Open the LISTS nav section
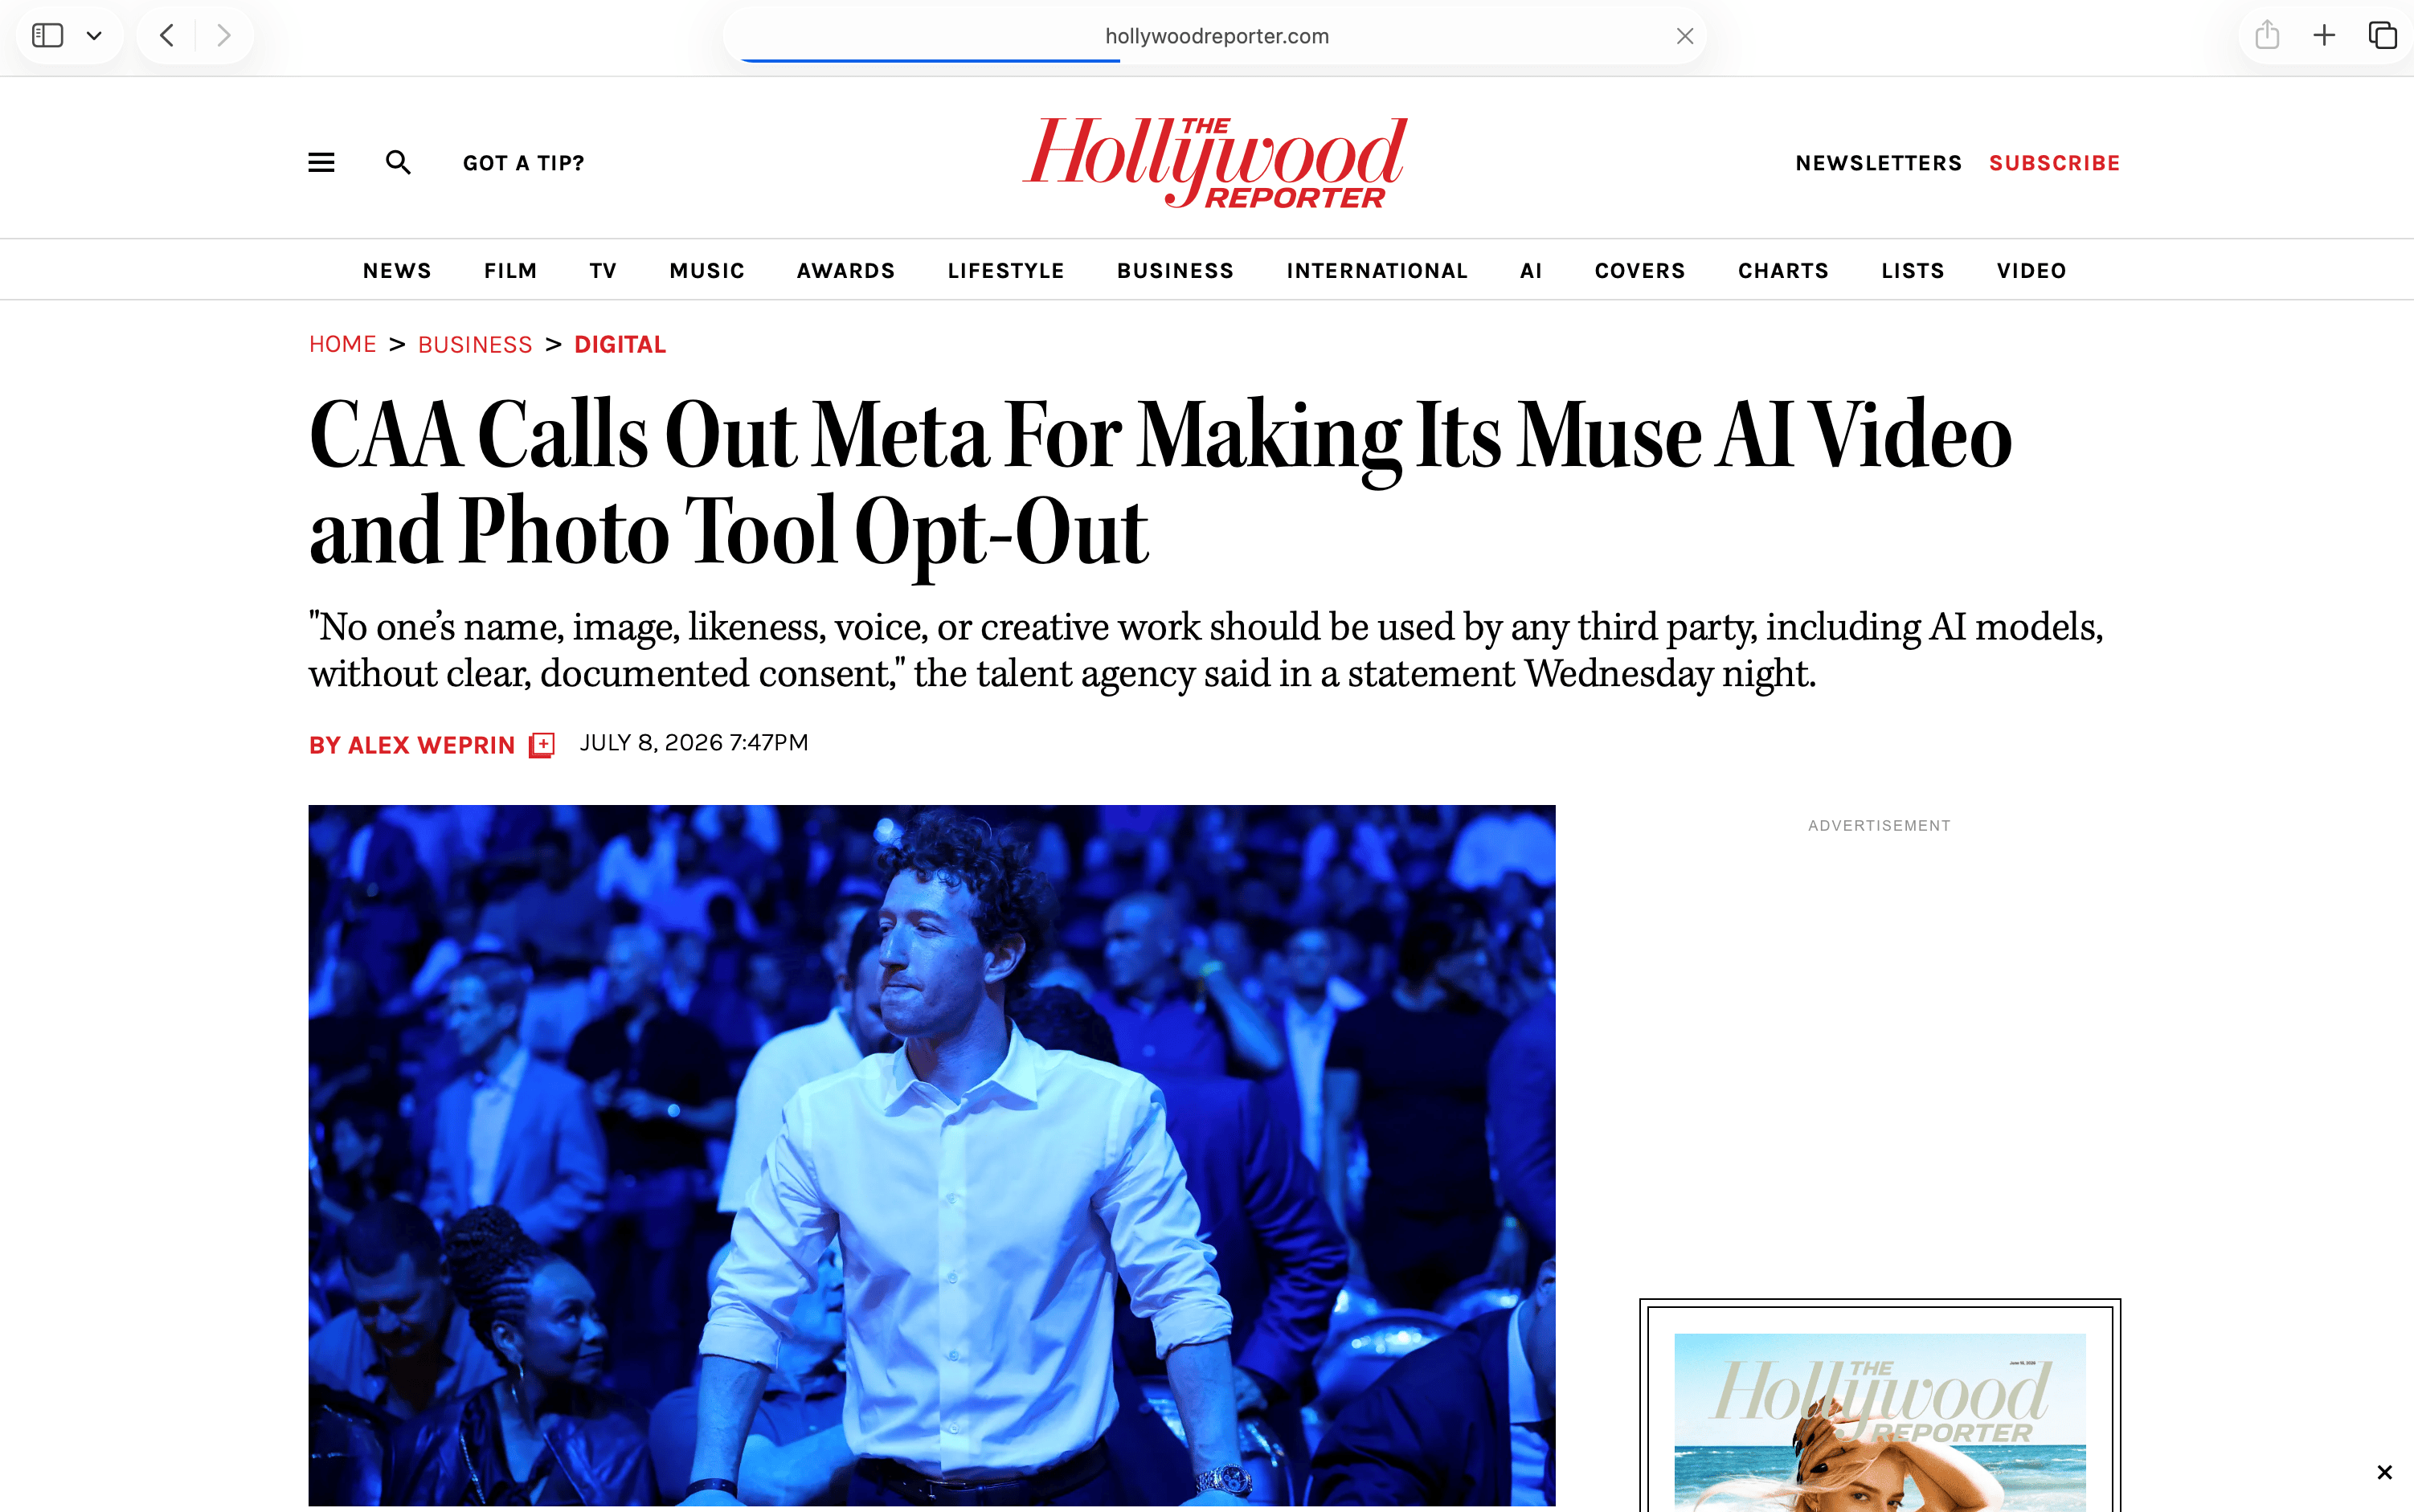This screenshot has width=2414, height=1512. coord(1912,271)
